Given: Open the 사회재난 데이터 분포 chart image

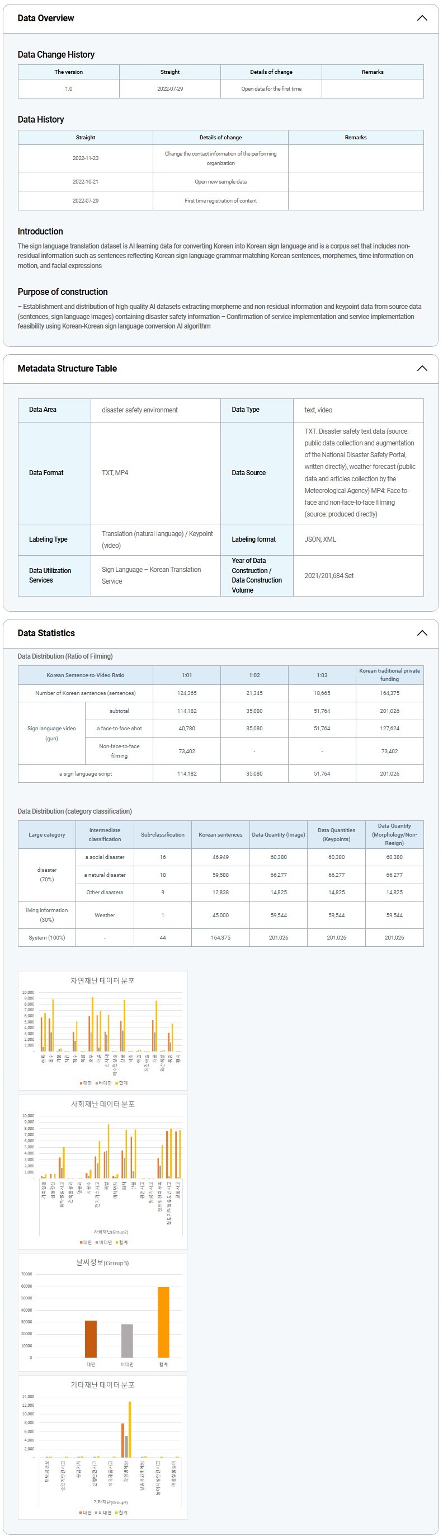Looking at the screenshot, I should point(102,1171).
